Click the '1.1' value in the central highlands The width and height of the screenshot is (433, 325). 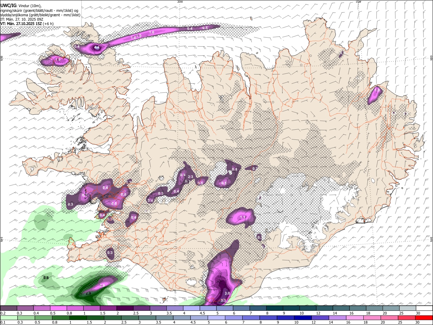click(x=242, y=217)
